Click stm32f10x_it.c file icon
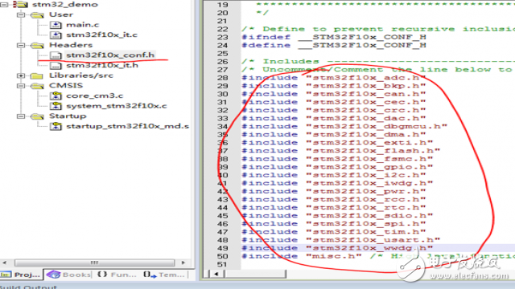 pyautogui.click(x=56, y=35)
